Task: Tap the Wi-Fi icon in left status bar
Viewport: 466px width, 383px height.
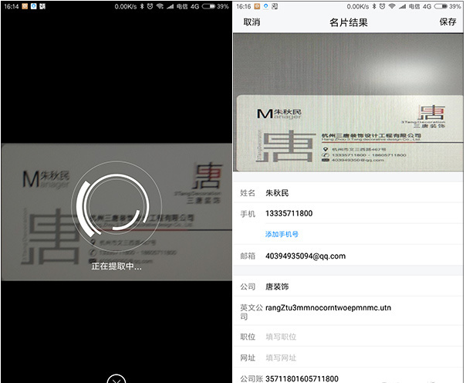Action: pos(160,6)
